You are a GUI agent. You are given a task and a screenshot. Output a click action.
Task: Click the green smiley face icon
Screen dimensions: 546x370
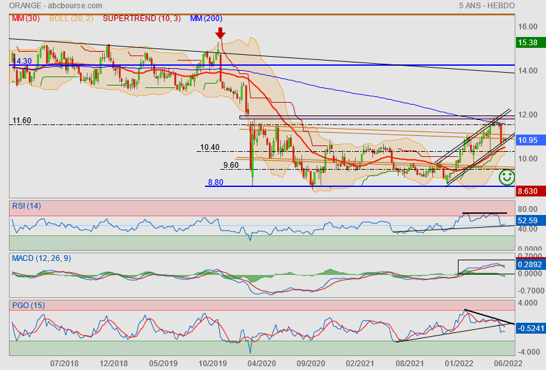click(506, 177)
